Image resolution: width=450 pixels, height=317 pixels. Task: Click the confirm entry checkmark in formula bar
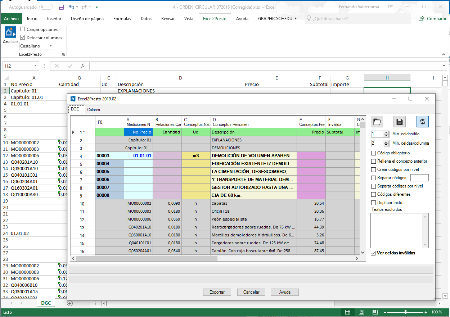coord(70,66)
